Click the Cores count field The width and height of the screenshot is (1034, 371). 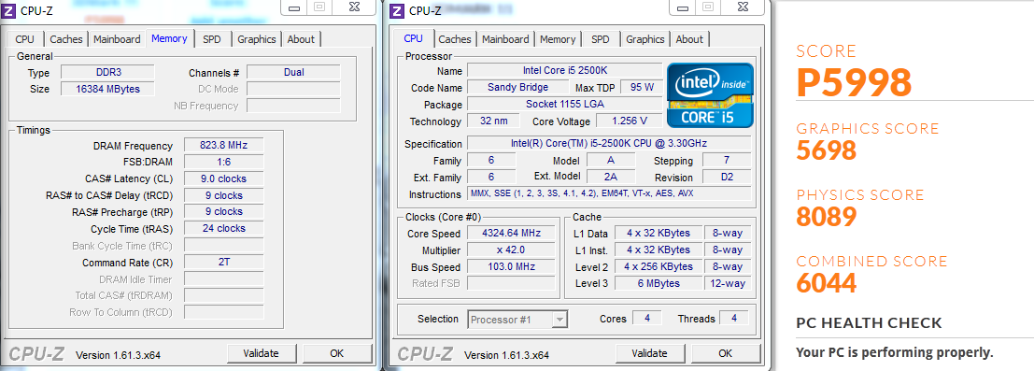pyautogui.click(x=647, y=318)
